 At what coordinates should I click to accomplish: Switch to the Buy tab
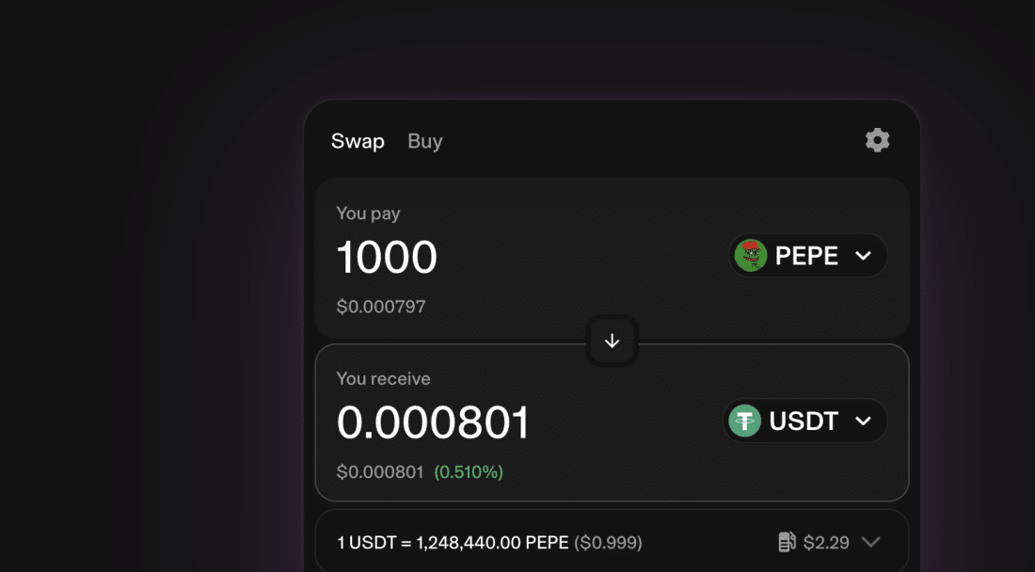tap(425, 141)
